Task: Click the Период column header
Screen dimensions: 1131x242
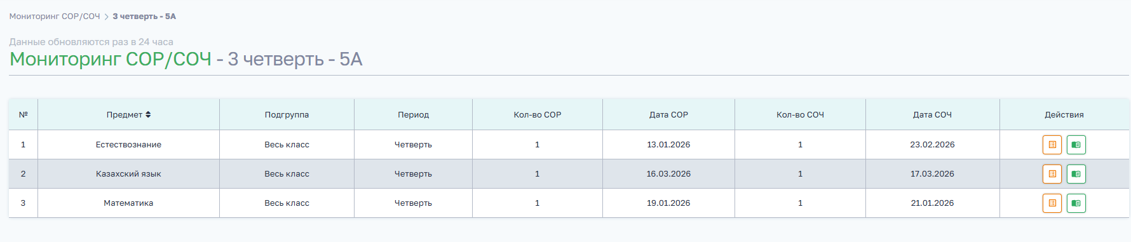Action: (413, 115)
